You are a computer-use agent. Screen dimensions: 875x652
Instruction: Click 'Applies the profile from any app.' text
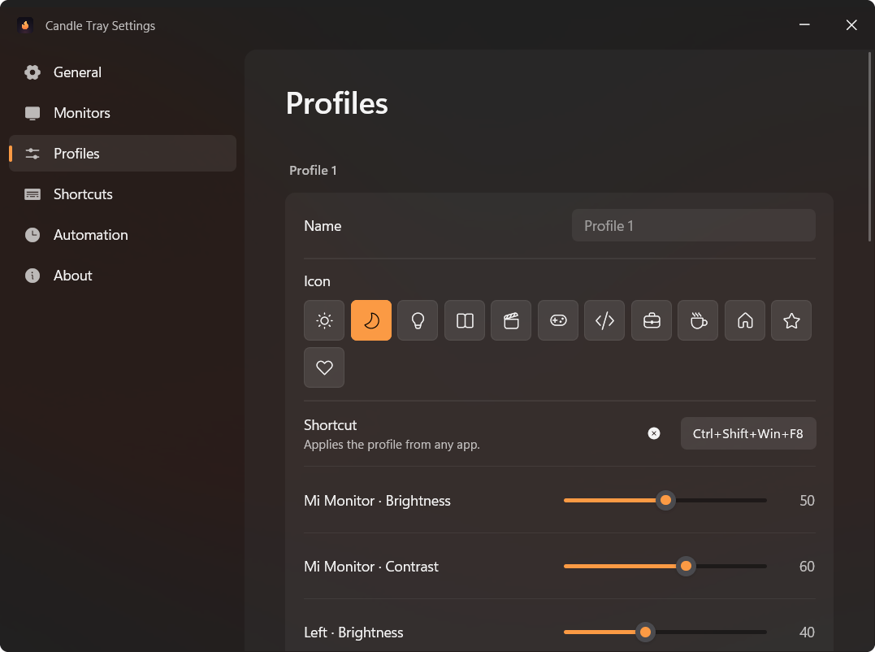click(392, 445)
